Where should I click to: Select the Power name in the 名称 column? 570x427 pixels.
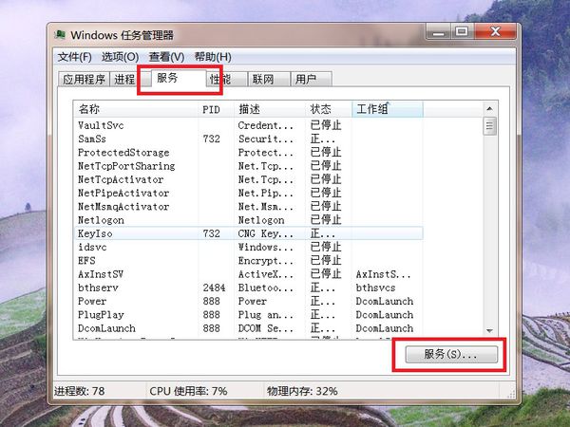[x=92, y=301]
